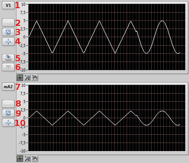Select cursor tool under the upper graph
189x163 pixels.
tap(20, 78)
